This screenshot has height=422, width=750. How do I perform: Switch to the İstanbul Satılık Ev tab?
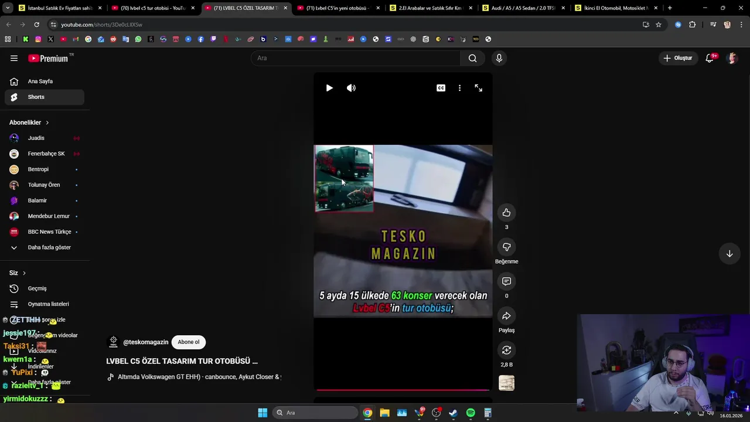coord(60,8)
